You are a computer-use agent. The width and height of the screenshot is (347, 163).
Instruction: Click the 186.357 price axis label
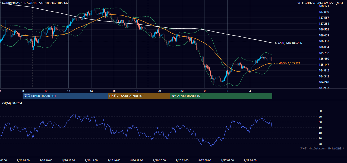tap(324, 41)
